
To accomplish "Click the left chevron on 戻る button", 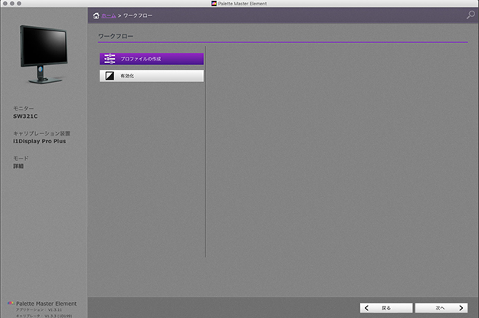I will 367,307.
